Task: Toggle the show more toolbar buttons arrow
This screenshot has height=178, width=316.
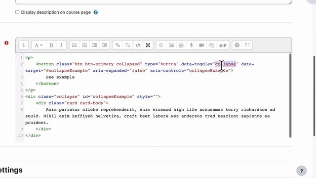Action: click(x=23, y=45)
